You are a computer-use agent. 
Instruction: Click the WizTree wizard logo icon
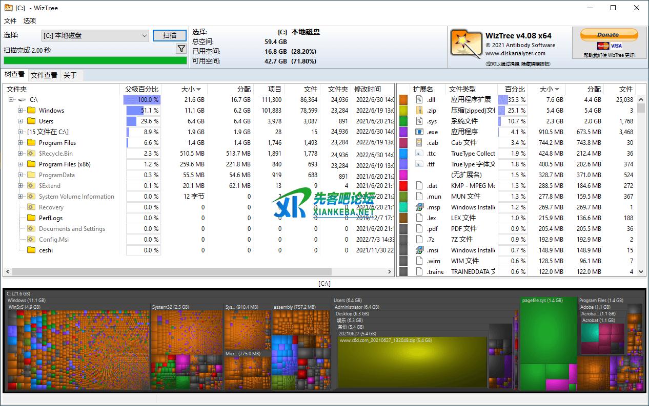coord(465,43)
